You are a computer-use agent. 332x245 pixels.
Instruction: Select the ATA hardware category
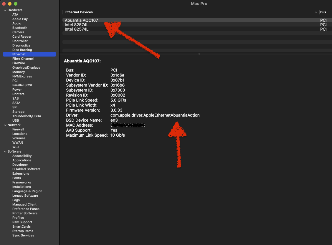tap(15, 15)
